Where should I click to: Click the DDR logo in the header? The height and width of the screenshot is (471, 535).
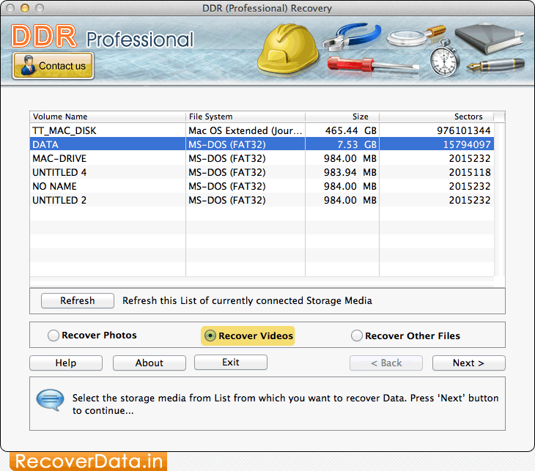(44, 35)
